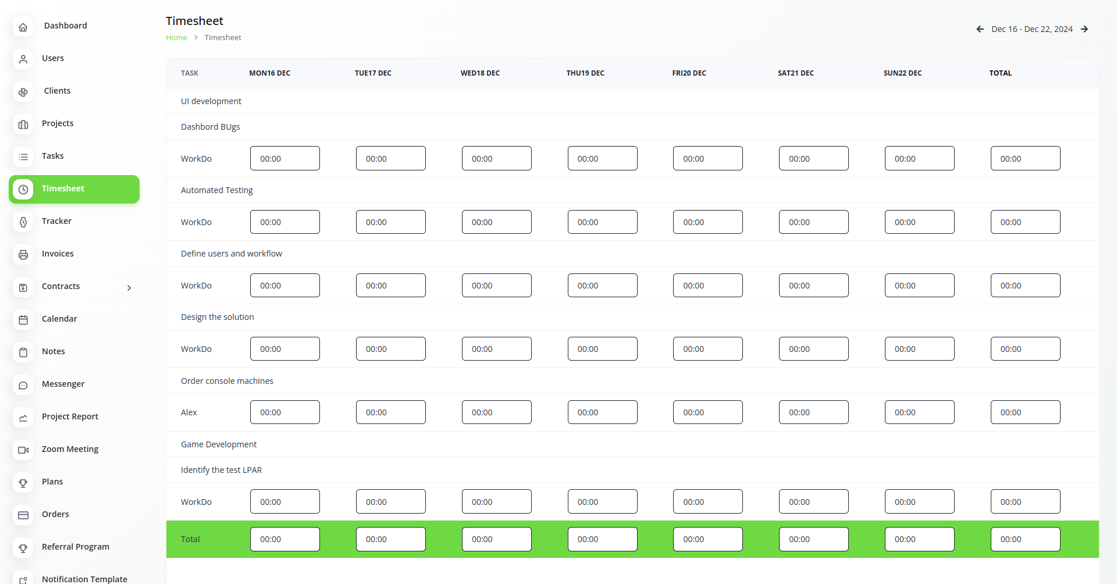Select the Tracker icon in sidebar

click(23, 222)
